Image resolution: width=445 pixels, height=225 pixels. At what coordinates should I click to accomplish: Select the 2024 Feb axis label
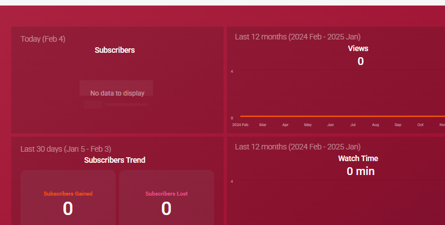pos(240,124)
